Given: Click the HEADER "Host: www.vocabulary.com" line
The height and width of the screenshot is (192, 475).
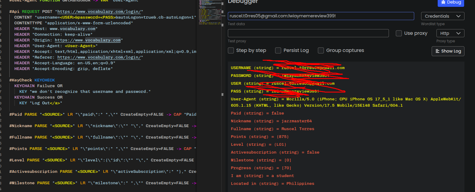Looking at the screenshot, I should (56, 29).
